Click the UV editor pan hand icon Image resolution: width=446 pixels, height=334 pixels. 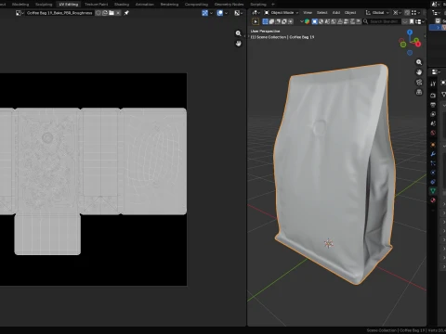click(x=238, y=44)
